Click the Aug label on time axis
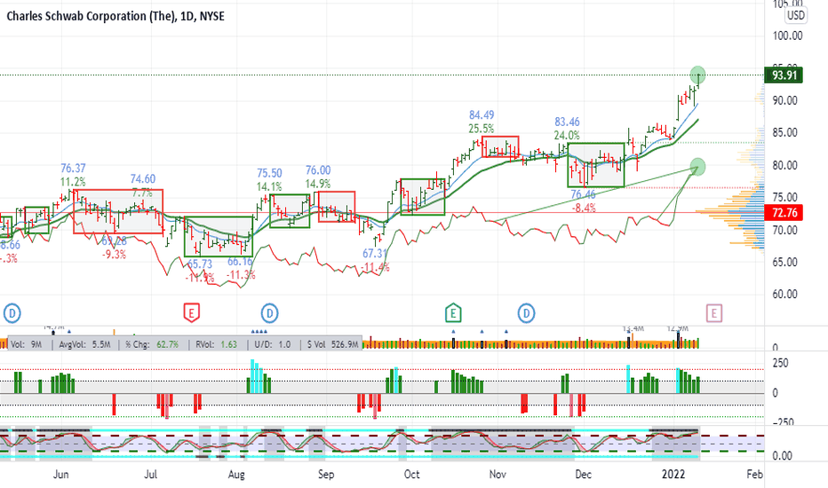The width and height of the screenshot is (828, 488). [236, 475]
